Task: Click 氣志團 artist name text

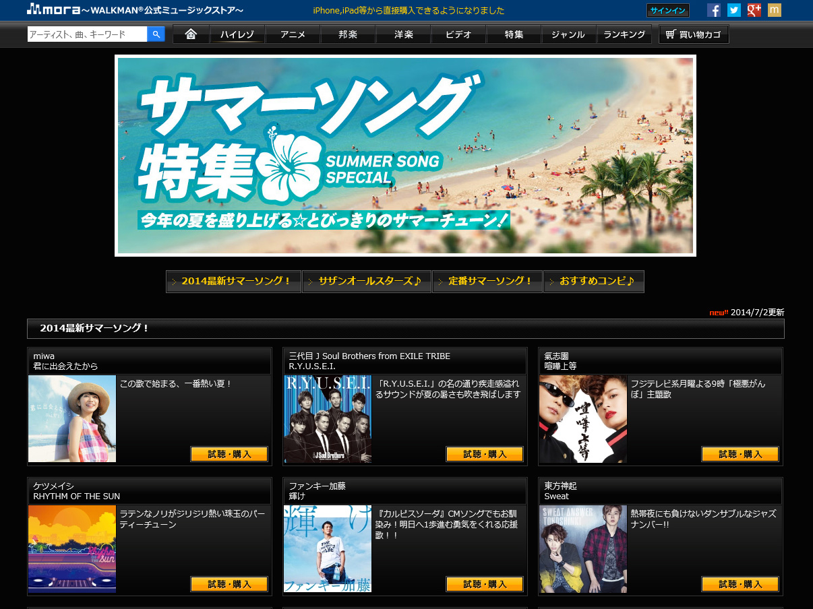Action: (x=558, y=356)
